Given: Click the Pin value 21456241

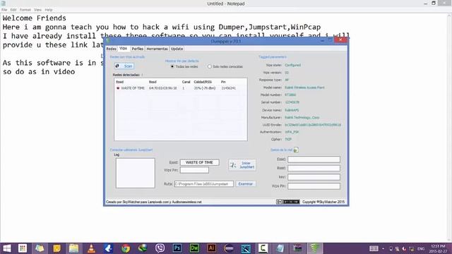Looking at the screenshot, I should click(x=229, y=88).
